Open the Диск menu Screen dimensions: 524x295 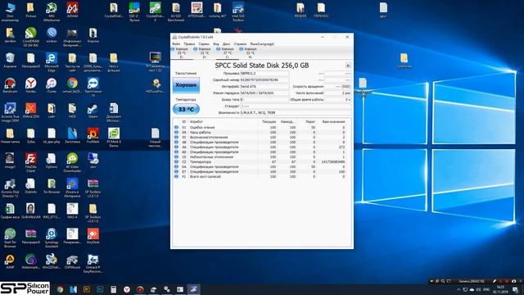(226, 43)
